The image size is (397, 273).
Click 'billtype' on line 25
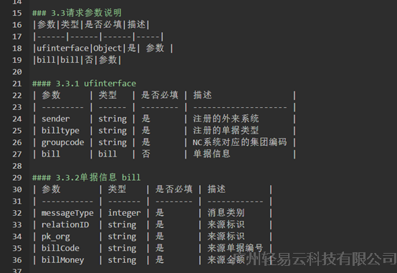pyautogui.click(x=60, y=131)
